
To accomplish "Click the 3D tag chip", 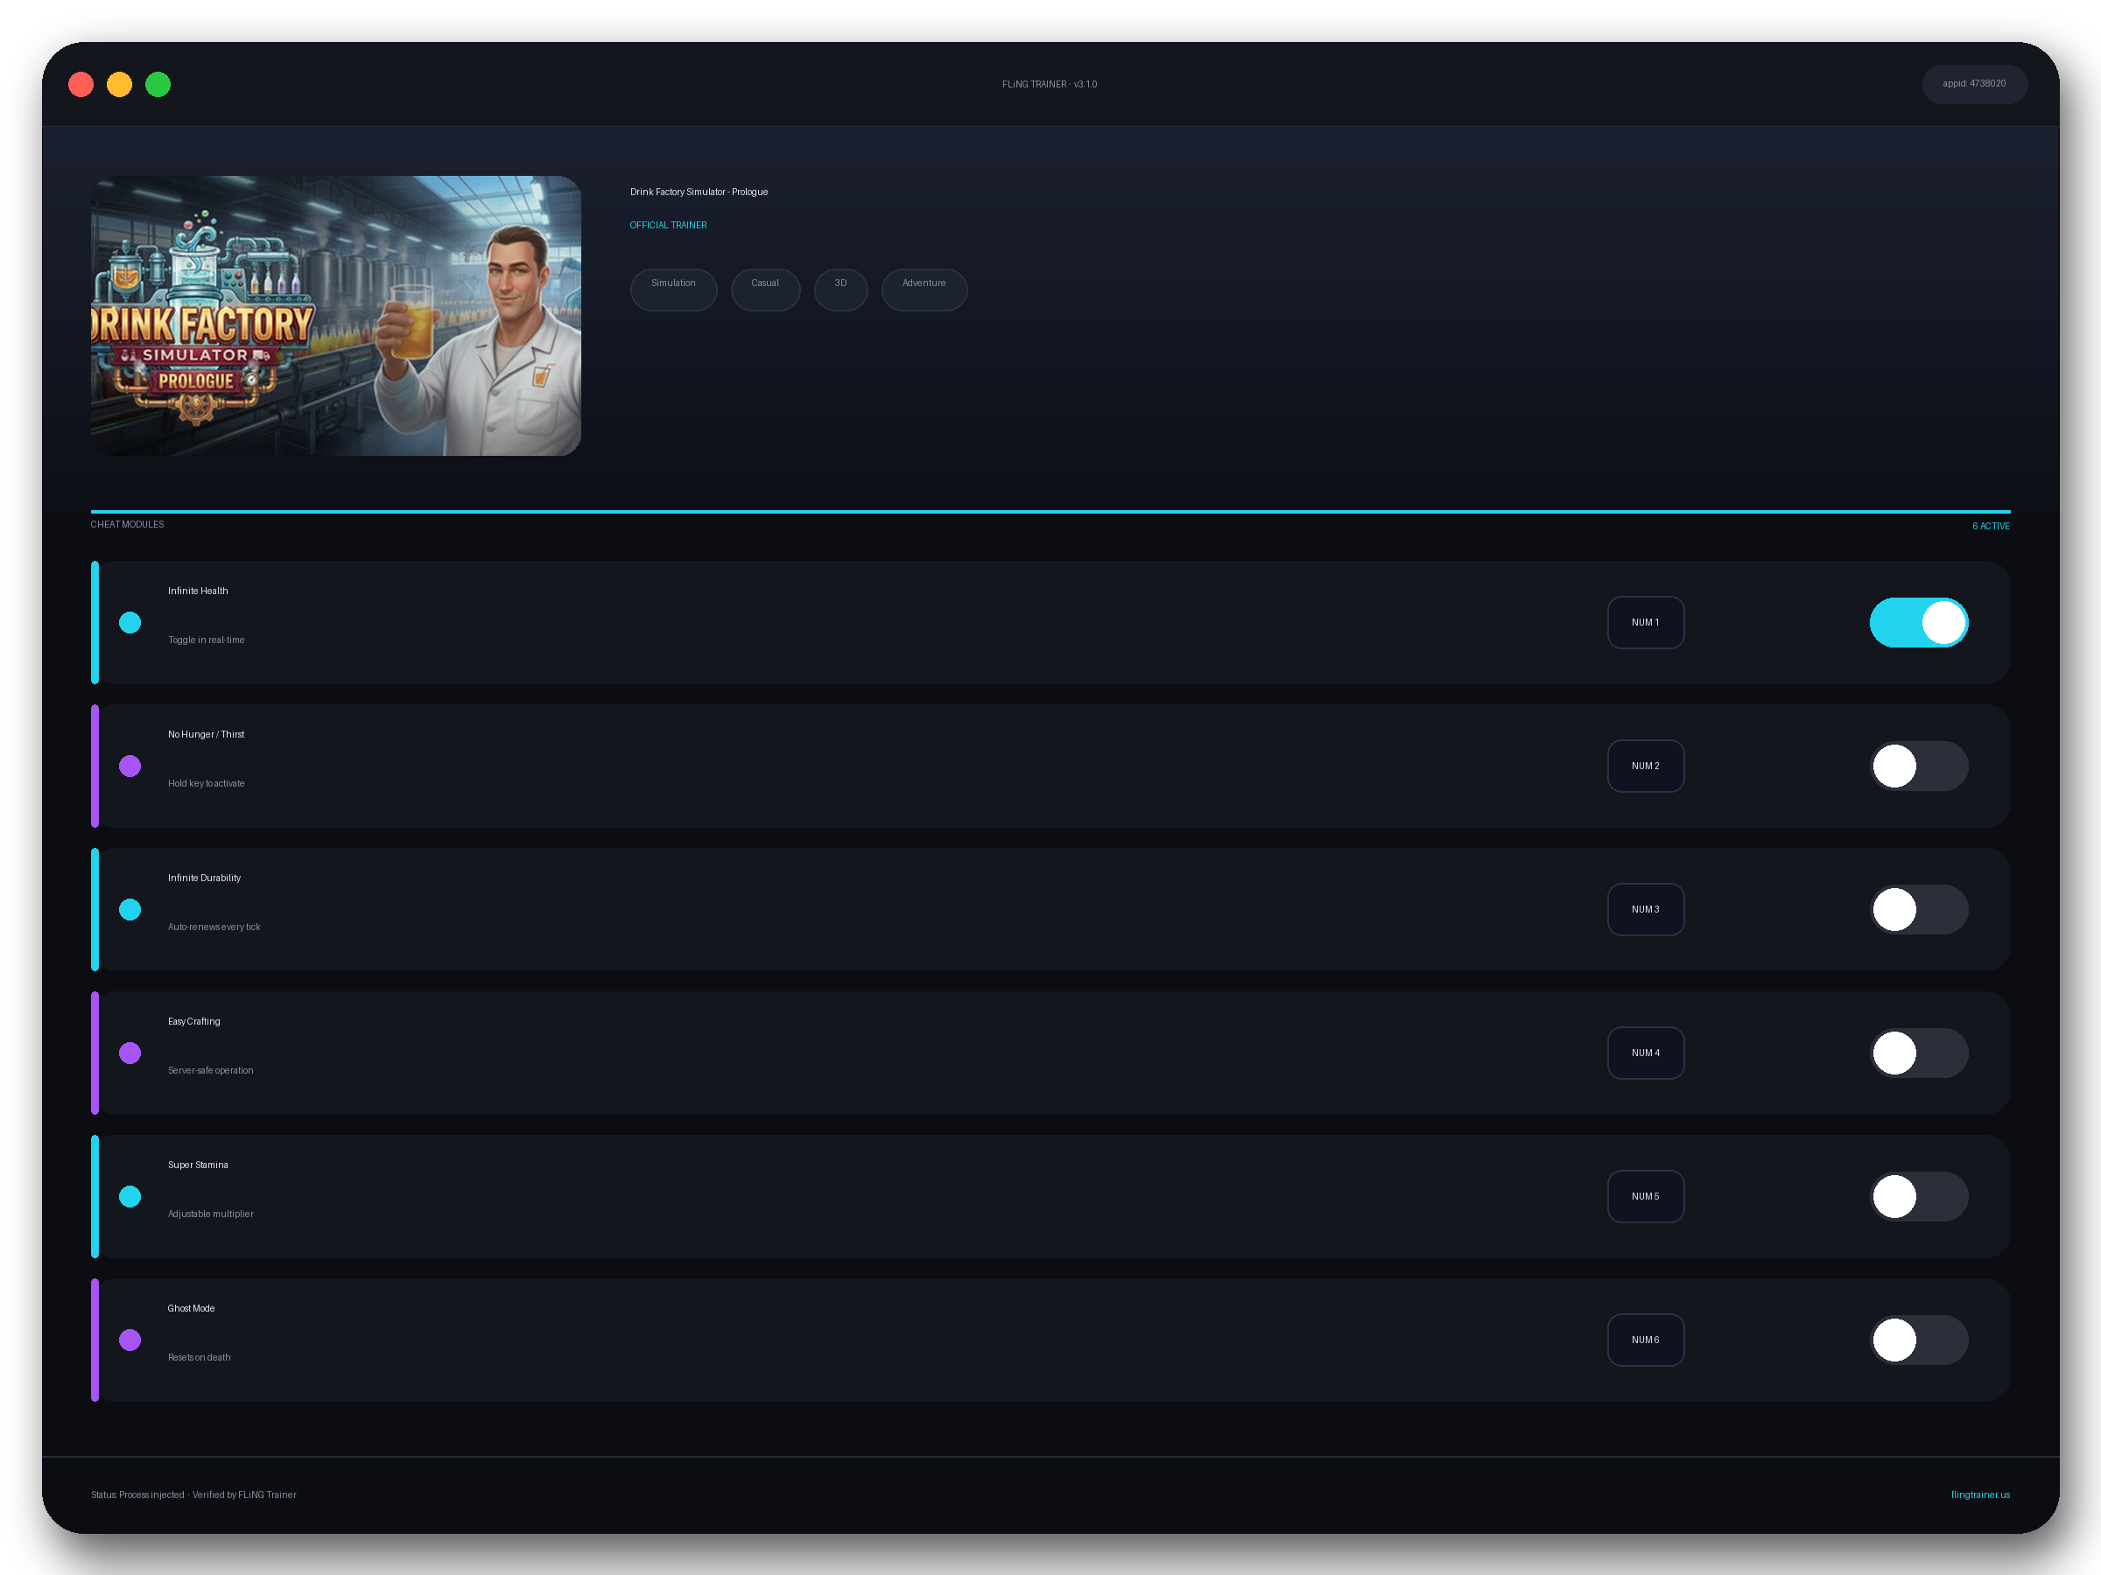I will tap(840, 289).
